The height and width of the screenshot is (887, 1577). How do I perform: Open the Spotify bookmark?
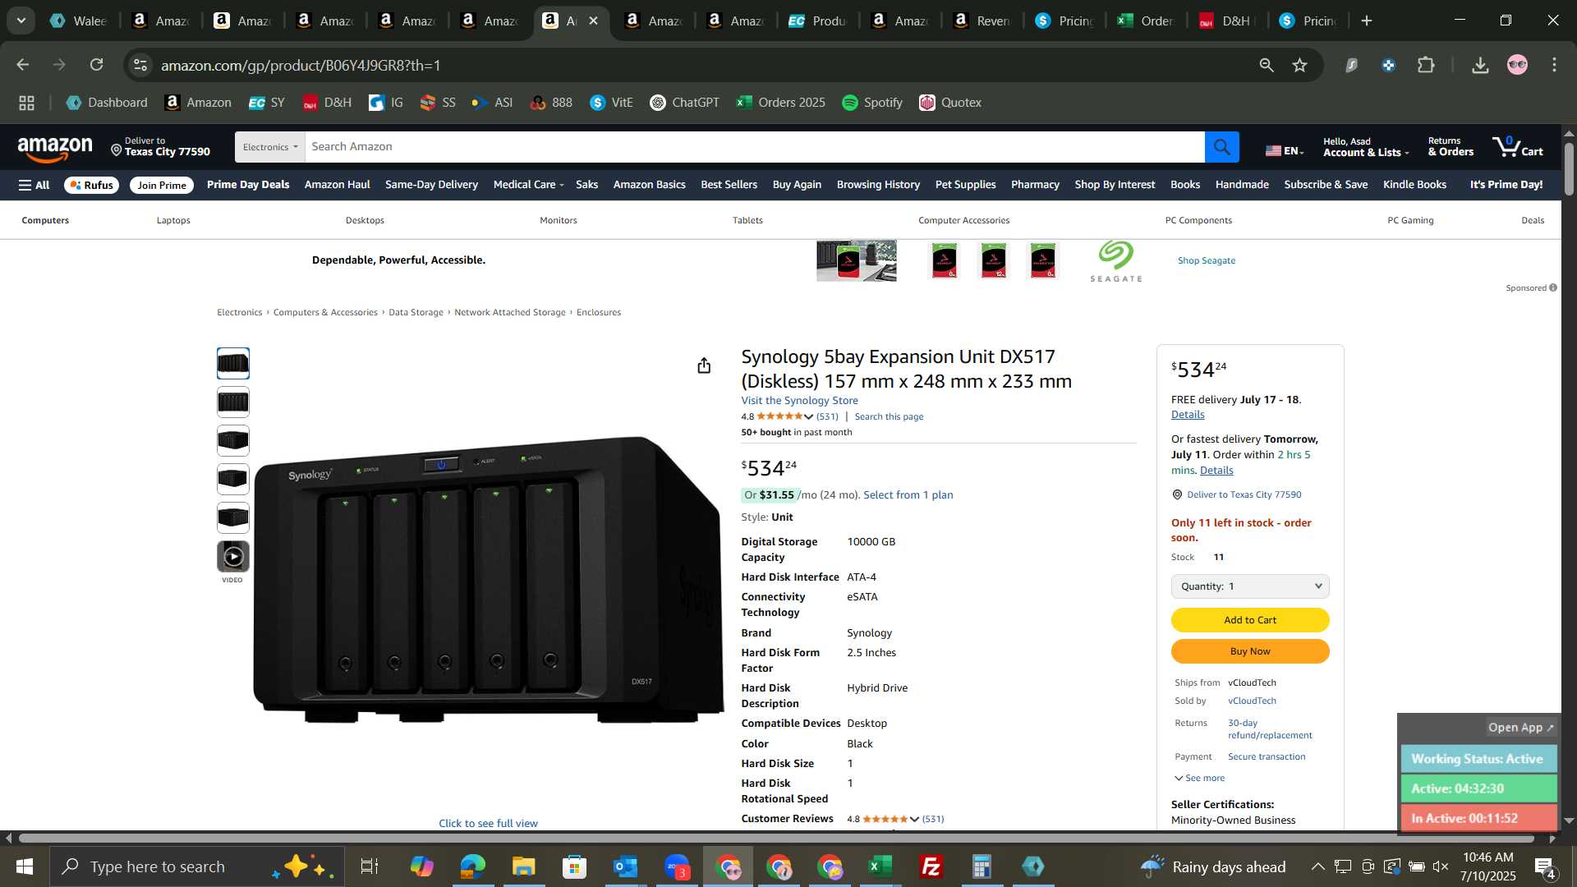point(872,103)
